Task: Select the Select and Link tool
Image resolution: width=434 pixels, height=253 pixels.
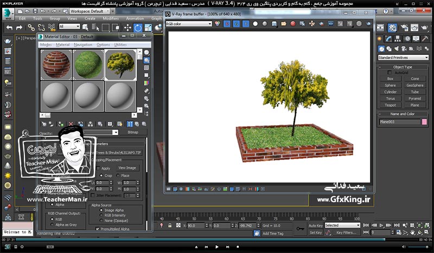Action: pos(31,28)
